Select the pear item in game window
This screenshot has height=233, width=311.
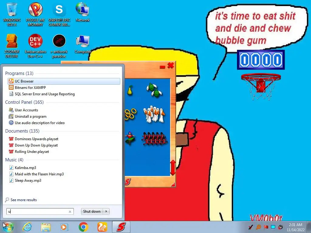pyautogui.click(x=130, y=90)
